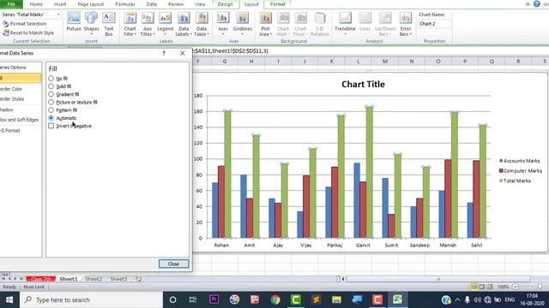
Task: Open the Error Bars options
Action: (x=406, y=24)
